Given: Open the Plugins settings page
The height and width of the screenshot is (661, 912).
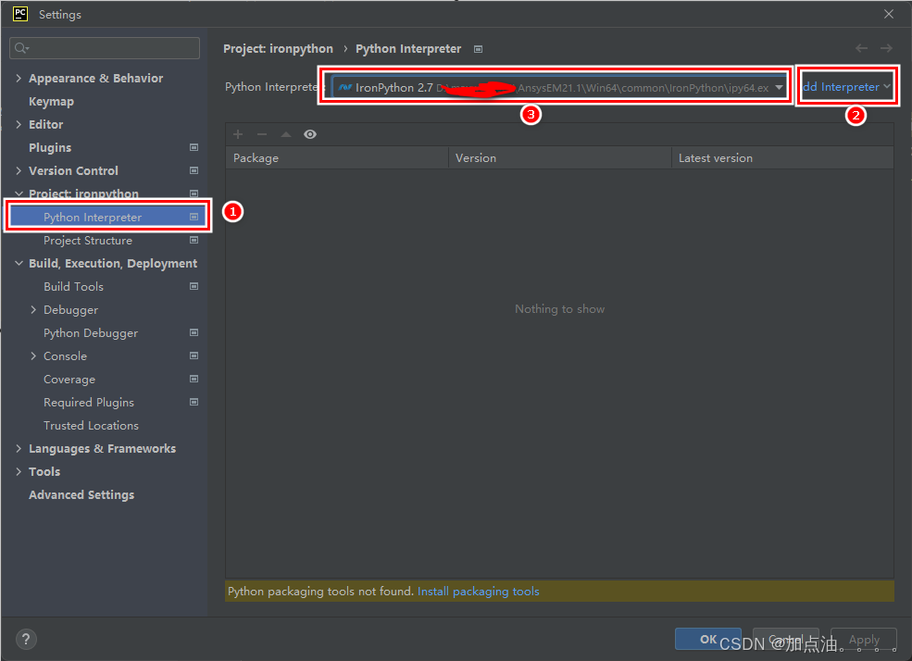Looking at the screenshot, I should coord(50,148).
